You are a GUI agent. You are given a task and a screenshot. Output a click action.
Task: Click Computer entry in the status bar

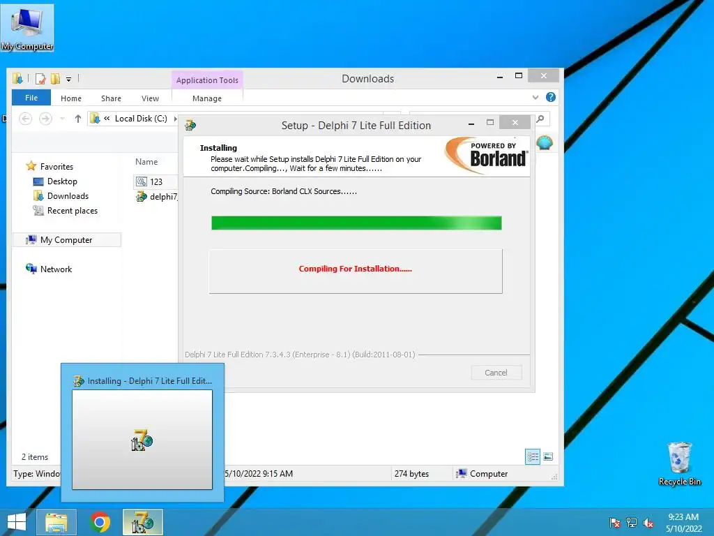[x=483, y=474]
